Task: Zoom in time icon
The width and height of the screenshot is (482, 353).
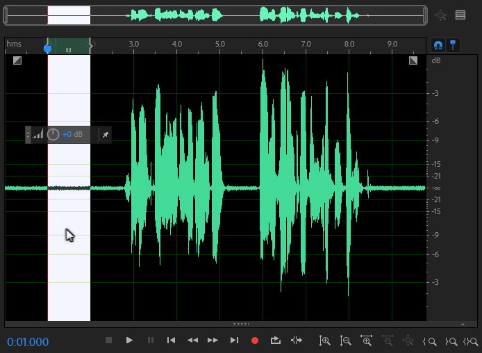Action: click(367, 340)
